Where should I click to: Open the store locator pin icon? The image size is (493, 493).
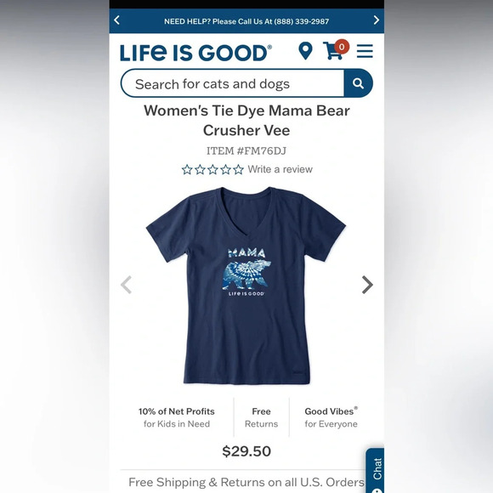click(x=305, y=51)
